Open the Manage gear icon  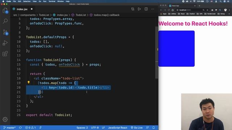5,120
